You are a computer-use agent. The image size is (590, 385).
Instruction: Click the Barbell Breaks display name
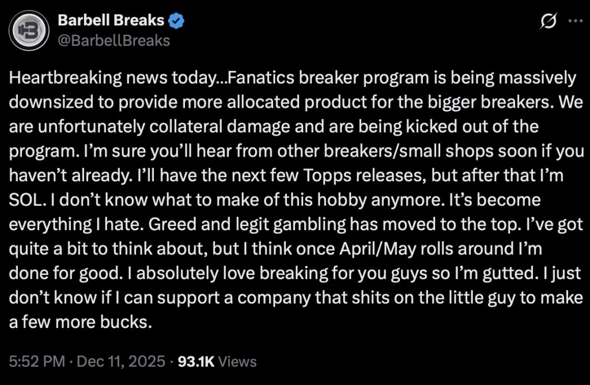112,22
